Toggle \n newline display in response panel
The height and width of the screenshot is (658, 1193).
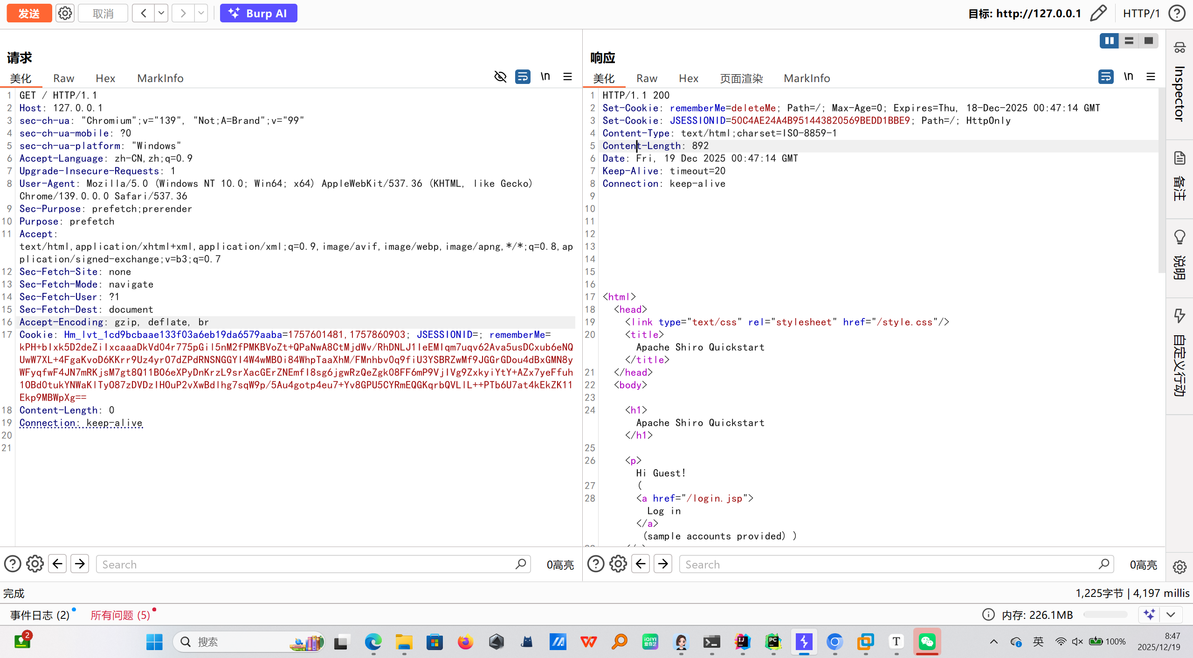point(1128,76)
